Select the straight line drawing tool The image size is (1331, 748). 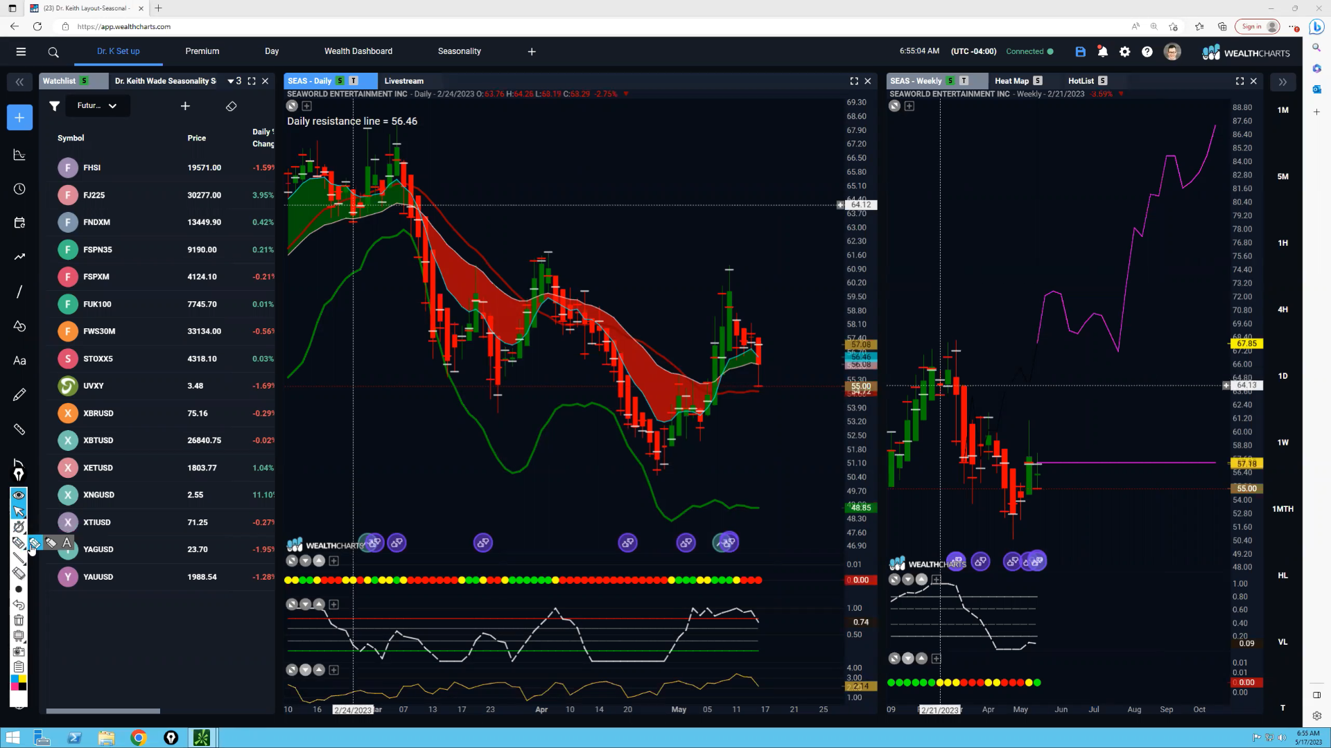coord(19,292)
